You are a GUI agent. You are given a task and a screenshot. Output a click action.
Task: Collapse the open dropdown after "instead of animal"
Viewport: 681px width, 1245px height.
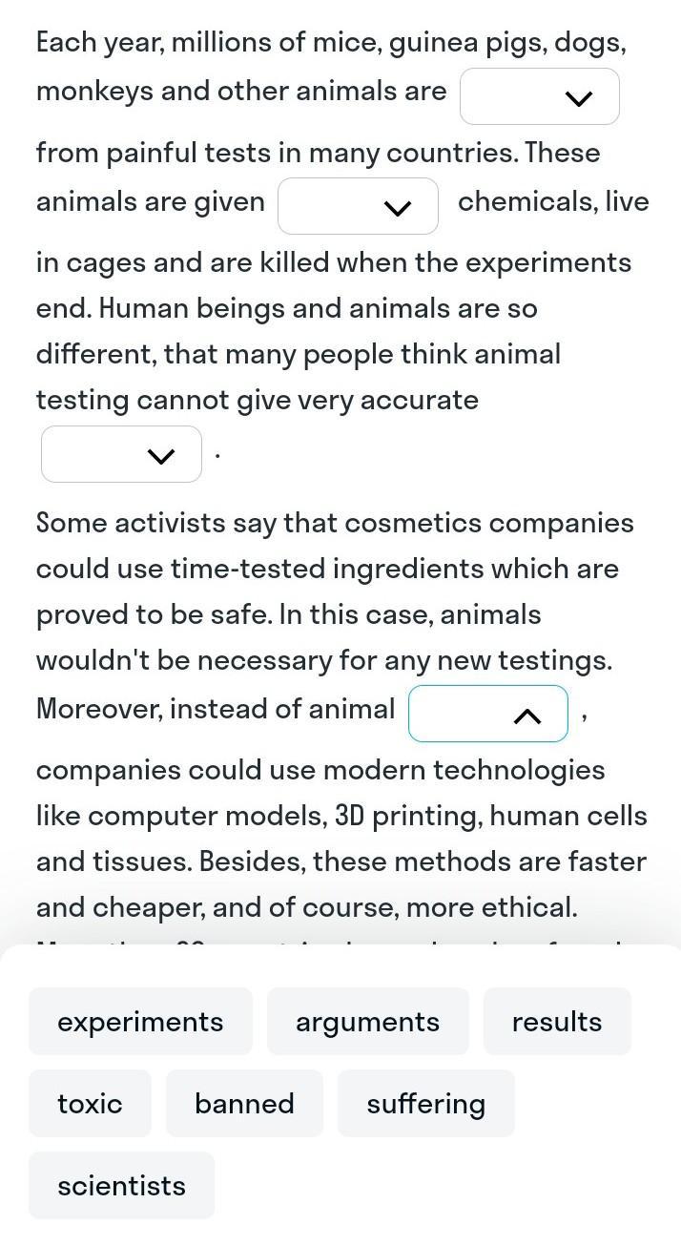(x=488, y=714)
